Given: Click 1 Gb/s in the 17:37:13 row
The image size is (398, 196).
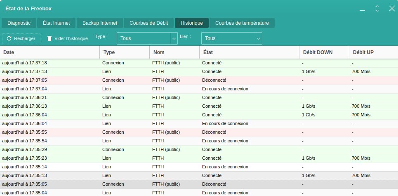Looking at the screenshot, I should (x=309, y=72).
